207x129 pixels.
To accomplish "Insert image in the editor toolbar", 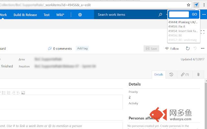I will (x=23, y=93).
